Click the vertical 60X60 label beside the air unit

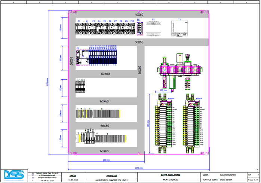tap(139, 70)
